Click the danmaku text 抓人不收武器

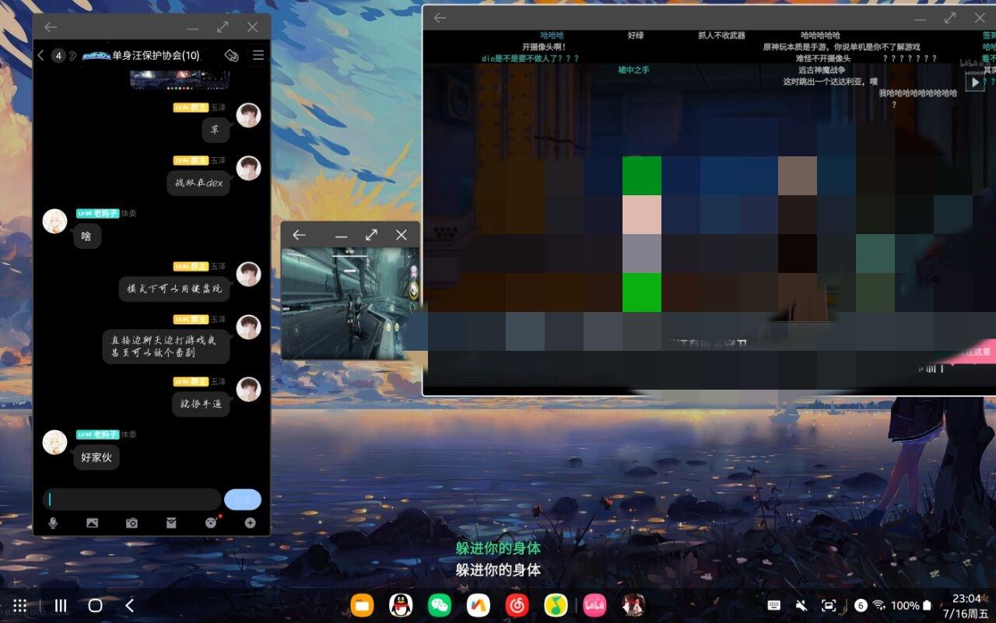point(721,35)
